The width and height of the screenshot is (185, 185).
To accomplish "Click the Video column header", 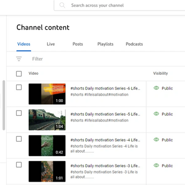I will 33,73.
